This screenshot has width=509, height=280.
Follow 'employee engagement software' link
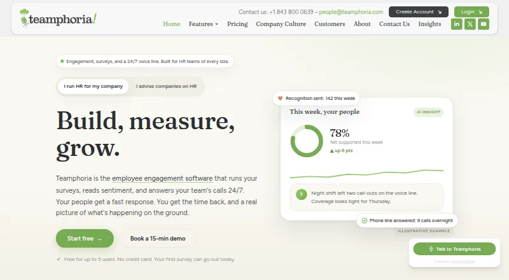point(162,178)
